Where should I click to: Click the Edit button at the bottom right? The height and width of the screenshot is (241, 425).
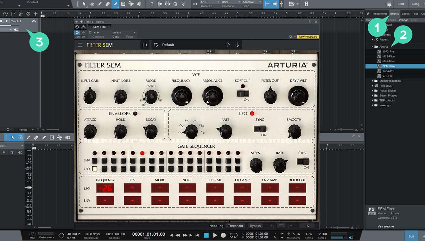411,236
